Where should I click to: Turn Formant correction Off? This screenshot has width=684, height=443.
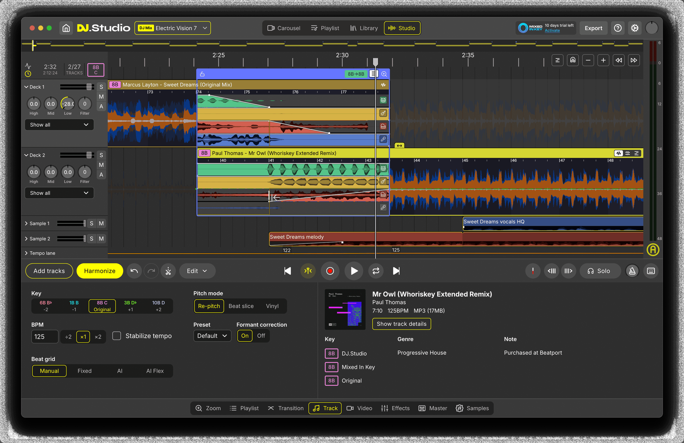[x=261, y=336]
